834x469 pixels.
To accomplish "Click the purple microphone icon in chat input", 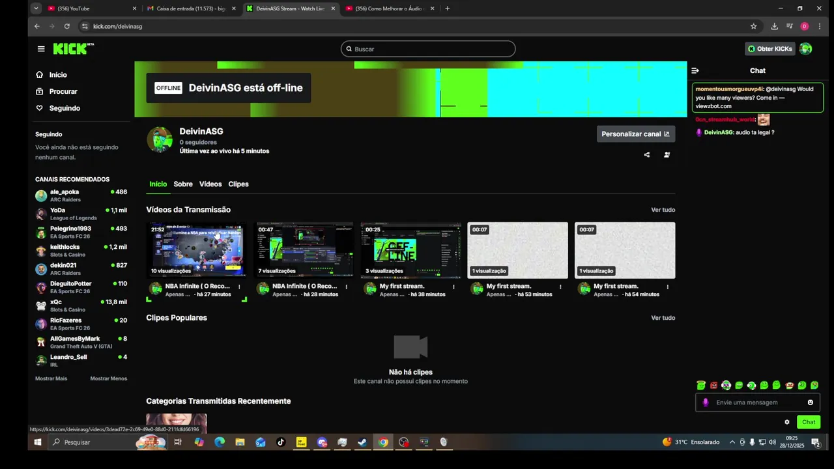I will coord(705,403).
